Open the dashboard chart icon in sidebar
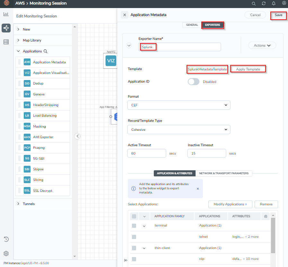Screen dimensions: 288x267 6,14
